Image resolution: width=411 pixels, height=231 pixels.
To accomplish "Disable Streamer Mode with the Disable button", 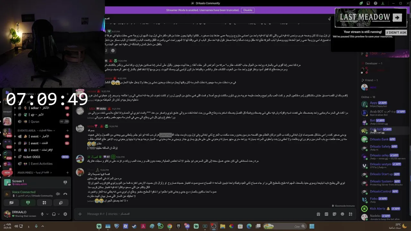I will (x=248, y=10).
